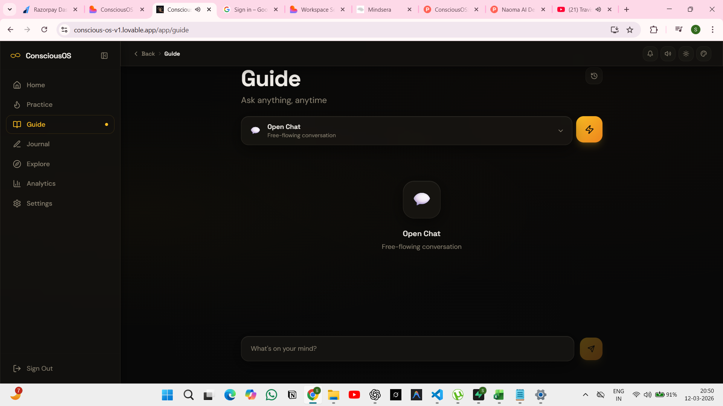Toggle the sound speaker icon in header
This screenshot has height=406, width=723.
[x=668, y=54]
